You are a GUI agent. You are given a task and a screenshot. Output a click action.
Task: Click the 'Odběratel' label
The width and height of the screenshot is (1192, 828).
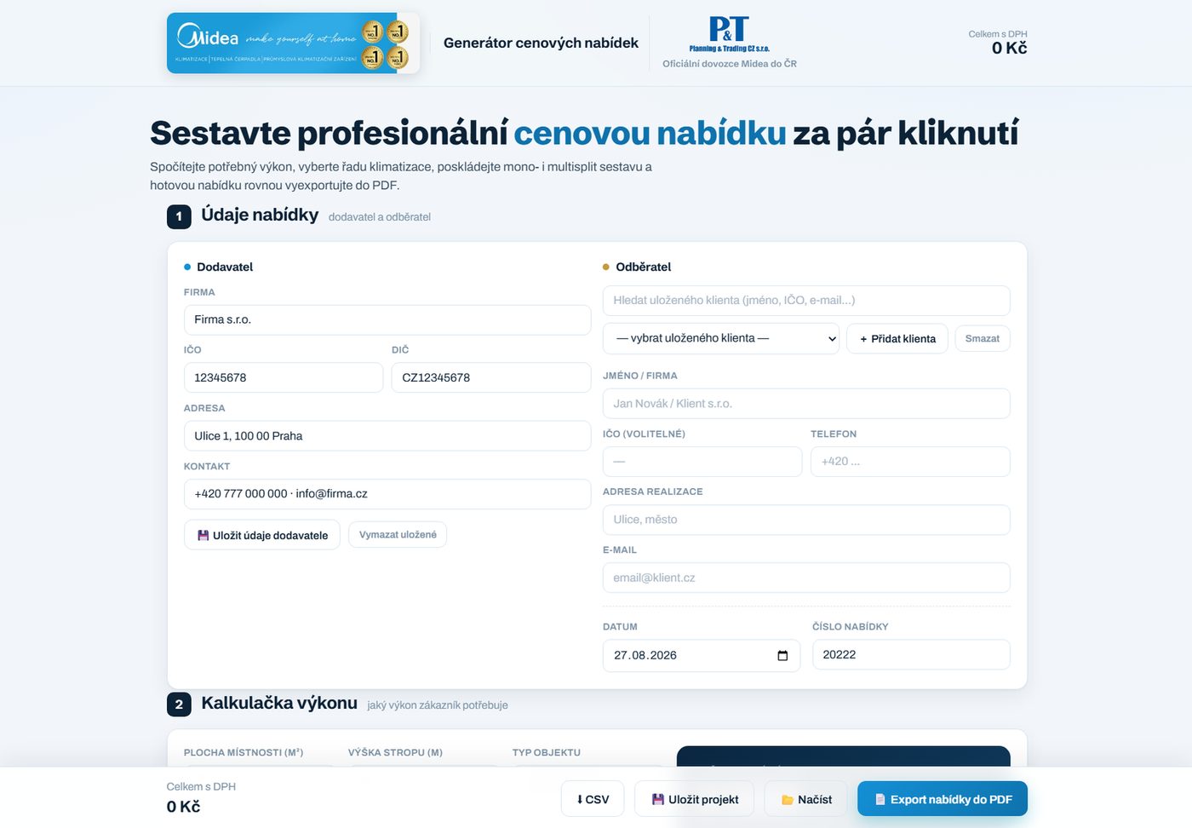[644, 267]
